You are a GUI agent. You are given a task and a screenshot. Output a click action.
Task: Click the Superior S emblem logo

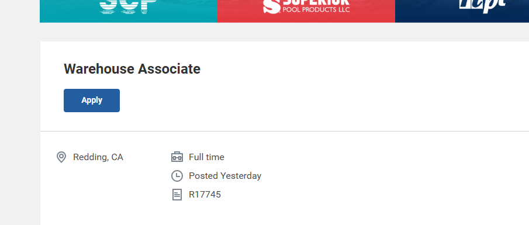[x=272, y=6]
